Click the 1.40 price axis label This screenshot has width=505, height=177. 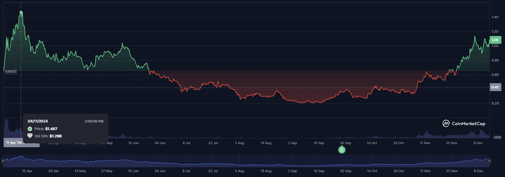pos(495,17)
